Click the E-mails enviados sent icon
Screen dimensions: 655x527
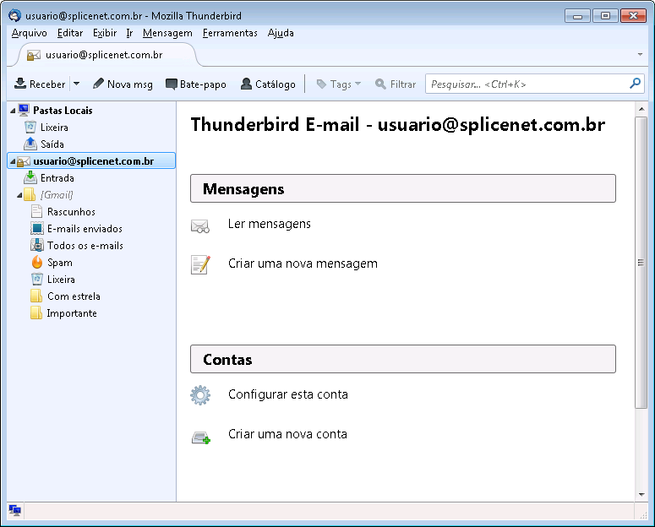[x=37, y=228]
